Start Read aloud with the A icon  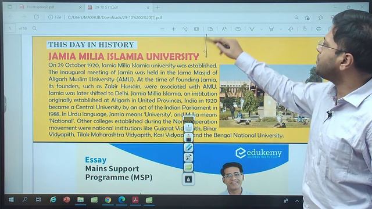224,29
